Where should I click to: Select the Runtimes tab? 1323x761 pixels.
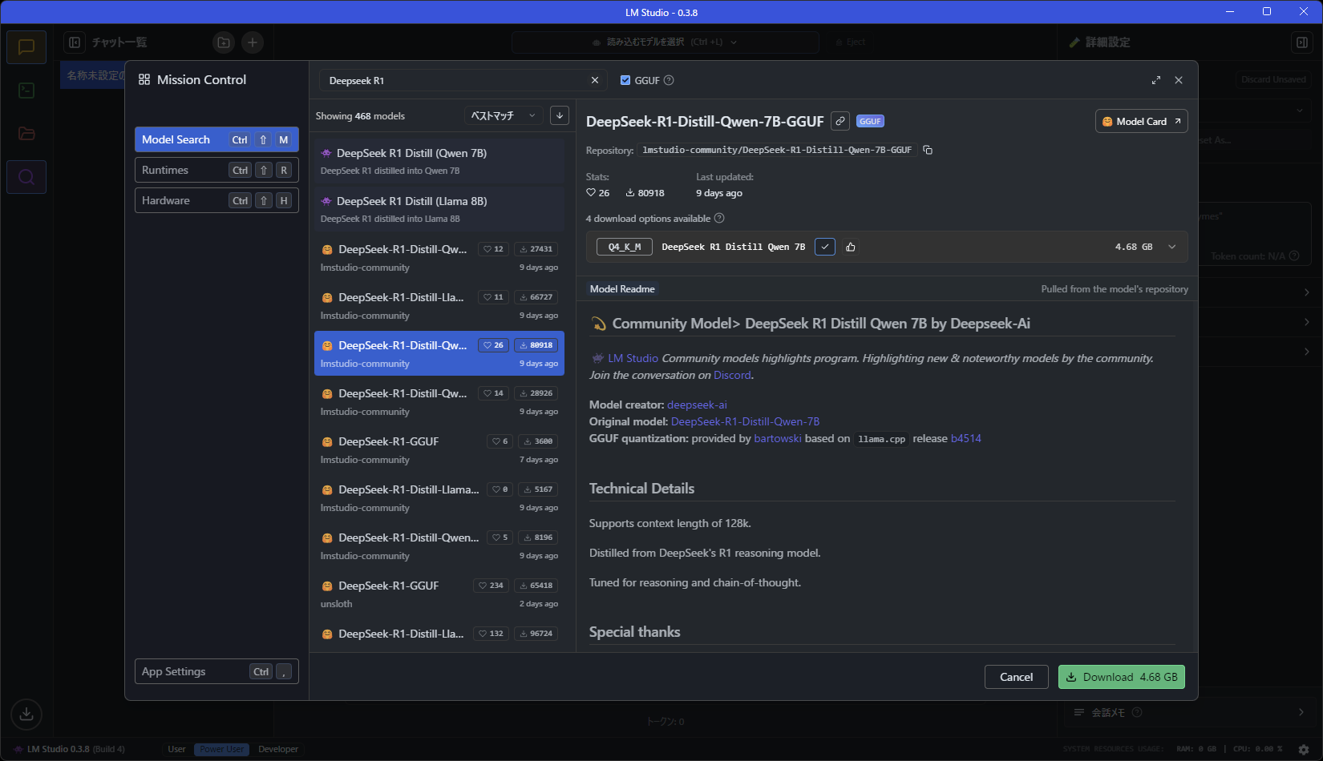216,170
